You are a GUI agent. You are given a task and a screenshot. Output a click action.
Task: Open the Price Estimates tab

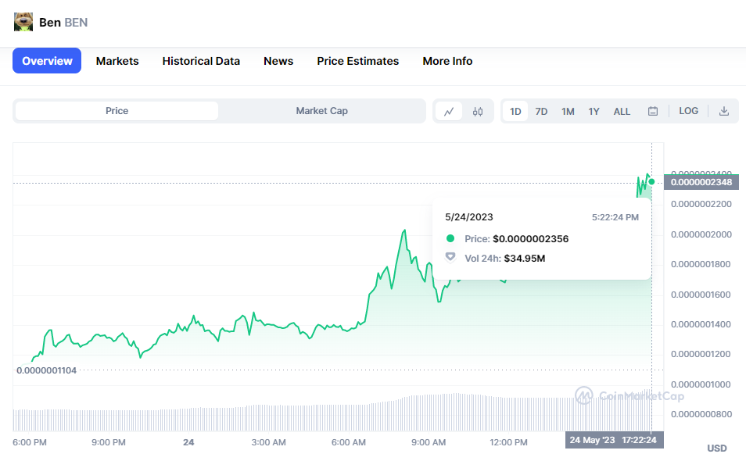[x=357, y=61]
